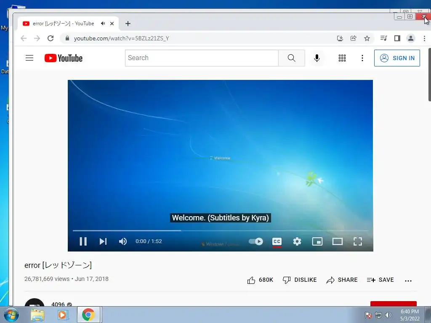Toggle the autoplay switch
Screen dimensions: 431x323
coord(255,241)
